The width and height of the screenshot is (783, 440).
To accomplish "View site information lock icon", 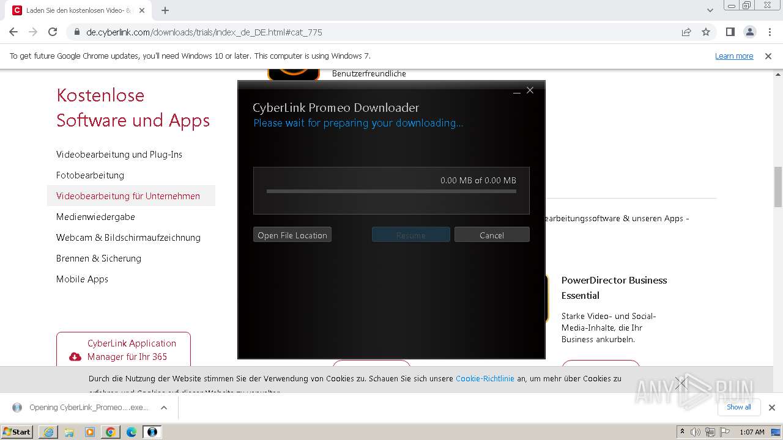I will pos(77,32).
